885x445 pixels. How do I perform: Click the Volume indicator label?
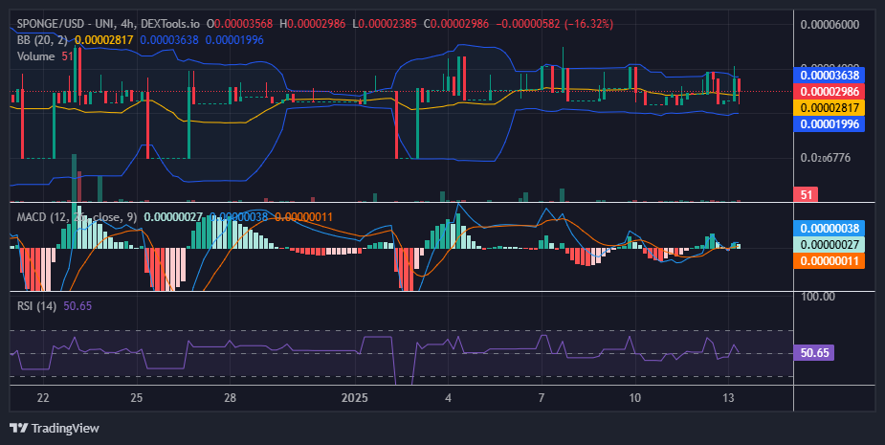click(35, 56)
